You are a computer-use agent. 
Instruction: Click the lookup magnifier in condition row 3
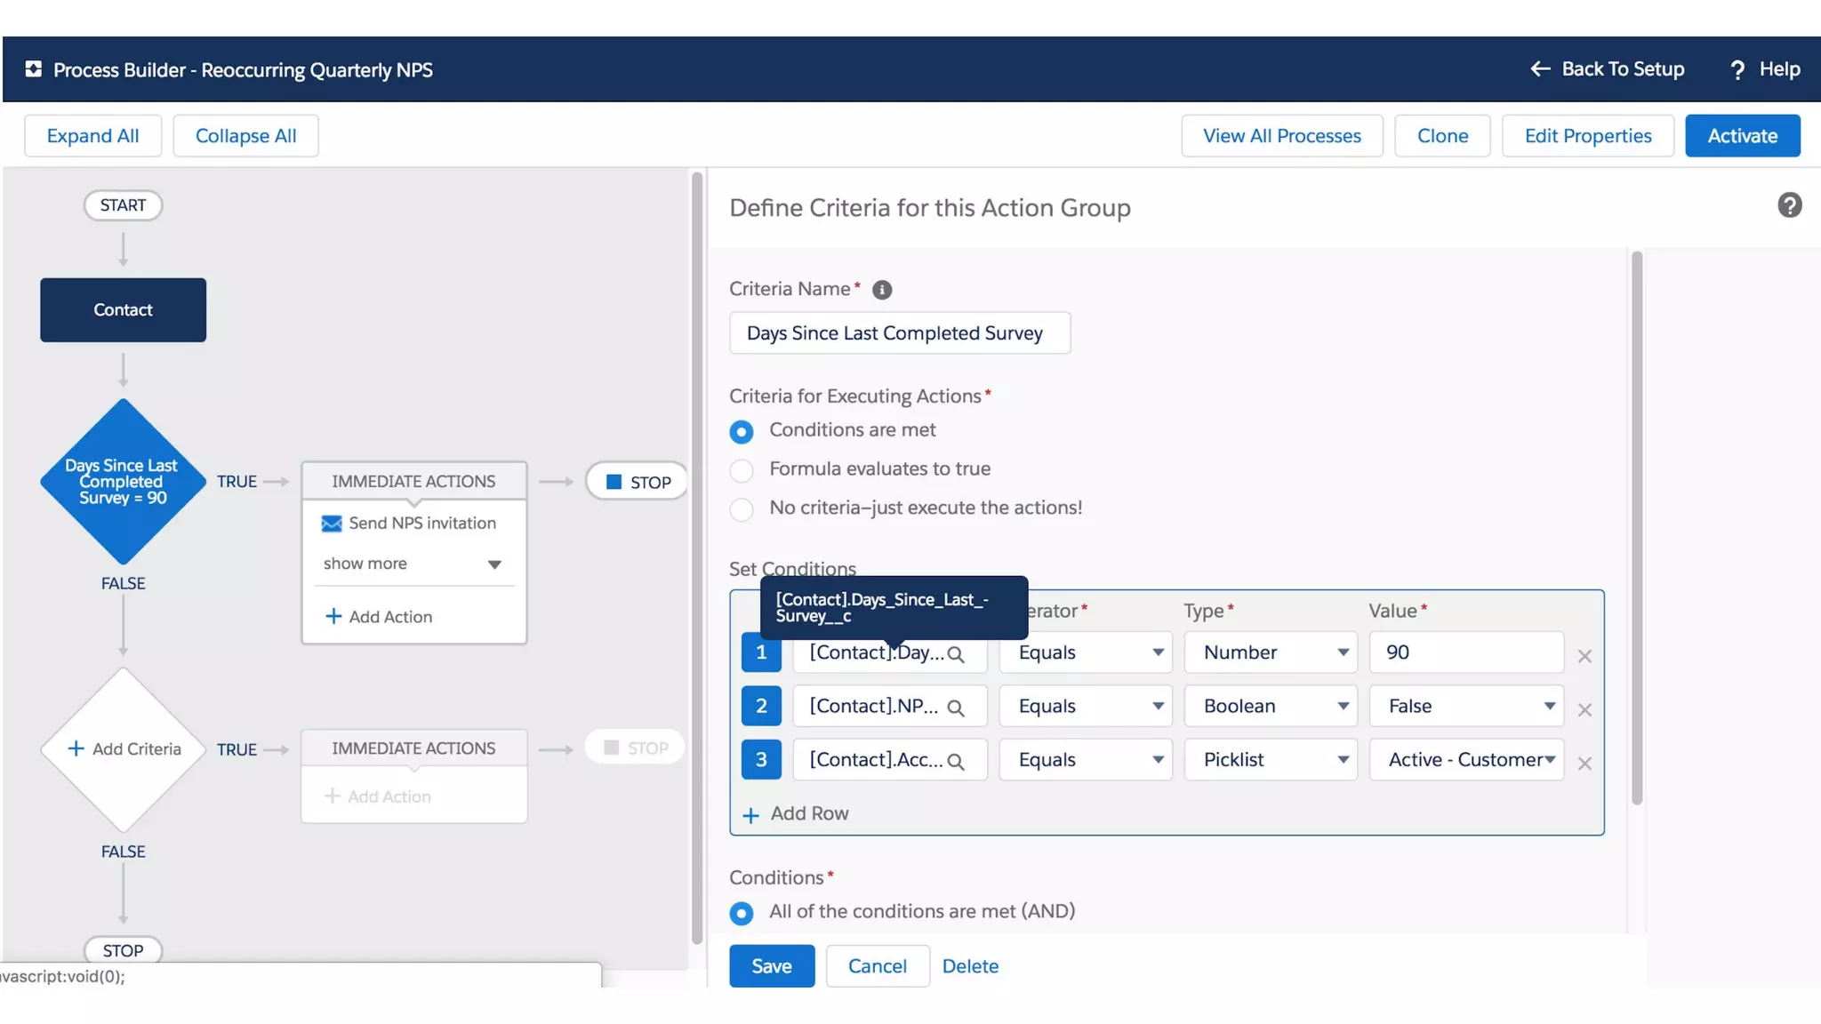956,762
